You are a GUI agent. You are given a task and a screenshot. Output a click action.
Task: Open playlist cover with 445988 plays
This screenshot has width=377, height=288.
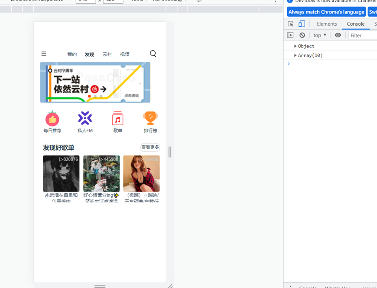pyautogui.click(x=102, y=173)
